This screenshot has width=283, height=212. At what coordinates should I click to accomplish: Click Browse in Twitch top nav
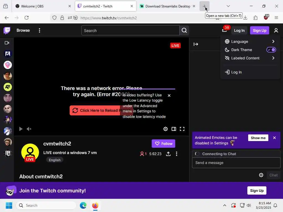[x=23, y=30]
